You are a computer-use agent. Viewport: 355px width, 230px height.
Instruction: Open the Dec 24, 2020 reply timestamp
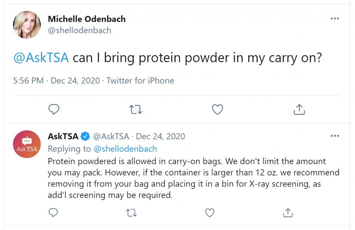160,136
